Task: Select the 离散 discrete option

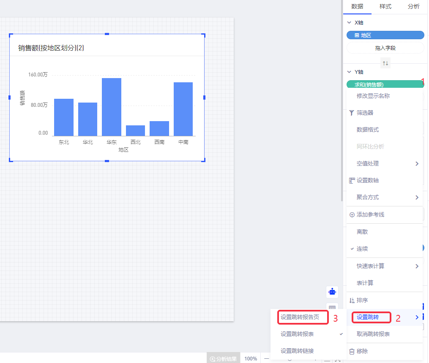Action: coord(362,232)
